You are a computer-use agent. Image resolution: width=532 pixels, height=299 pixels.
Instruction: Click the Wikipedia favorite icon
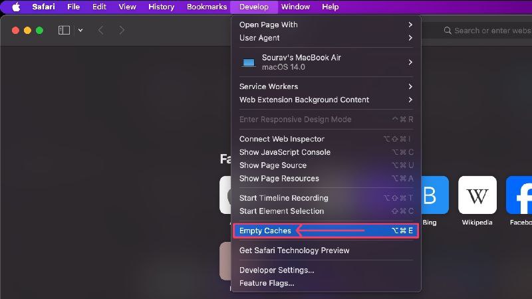pos(477,195)
